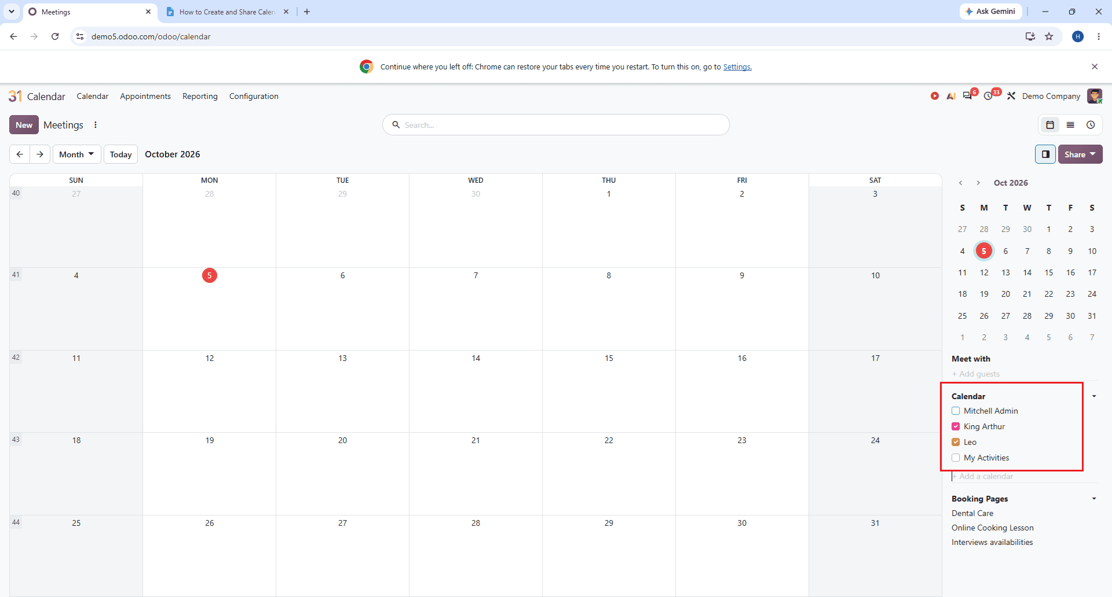This screenshot has width=1112, height=597.
Task: Enable Mitchell Admin calendar checkbox
Action: click(x=956, y=411)
